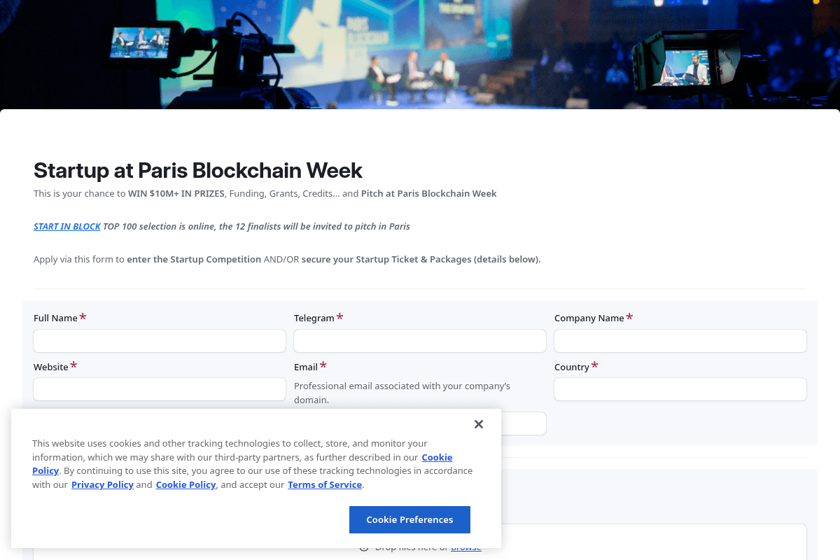The width and height of the screenshot is (840, 560).
Task: Click the Email field label
Action: [305, 367]
